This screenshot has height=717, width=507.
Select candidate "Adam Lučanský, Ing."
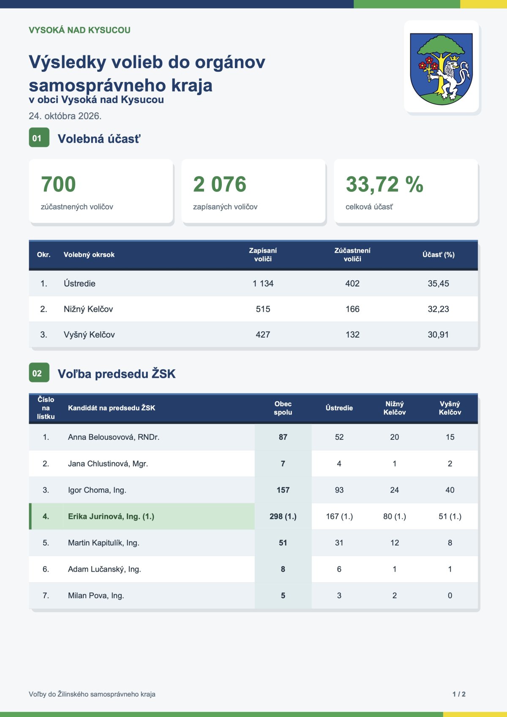(x=104, y=569)
